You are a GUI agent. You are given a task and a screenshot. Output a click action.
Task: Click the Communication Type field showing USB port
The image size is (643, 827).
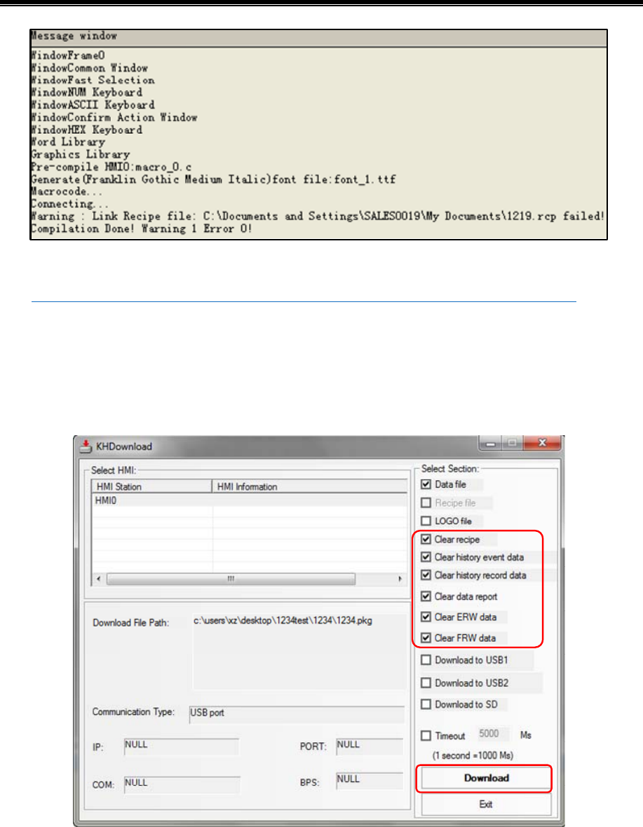pyautogui.click(x=297, y=714)
